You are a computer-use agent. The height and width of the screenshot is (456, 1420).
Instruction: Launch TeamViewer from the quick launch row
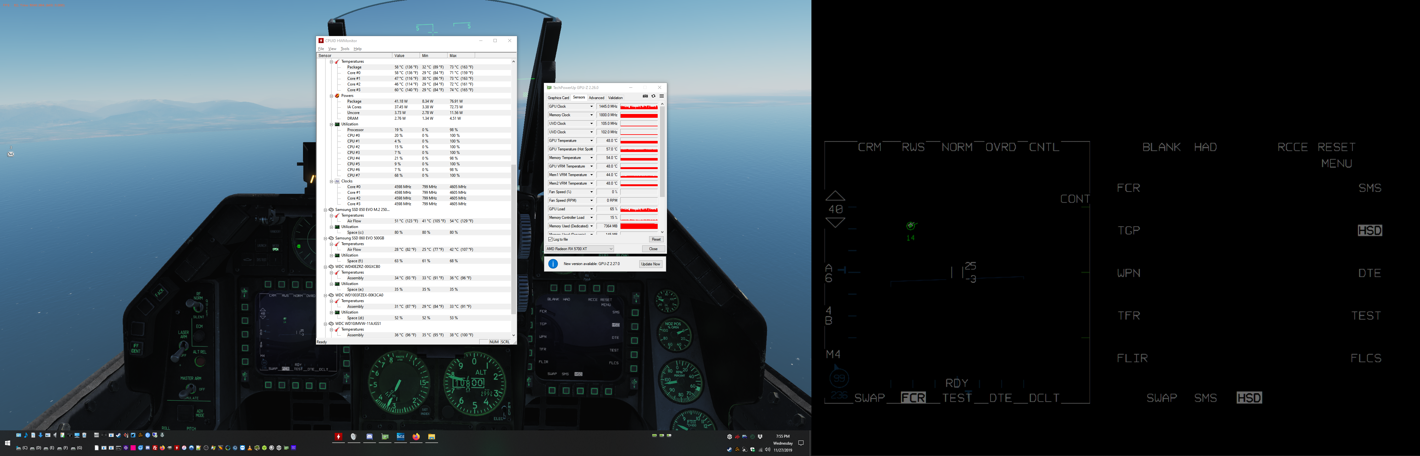tap(242, 448)
